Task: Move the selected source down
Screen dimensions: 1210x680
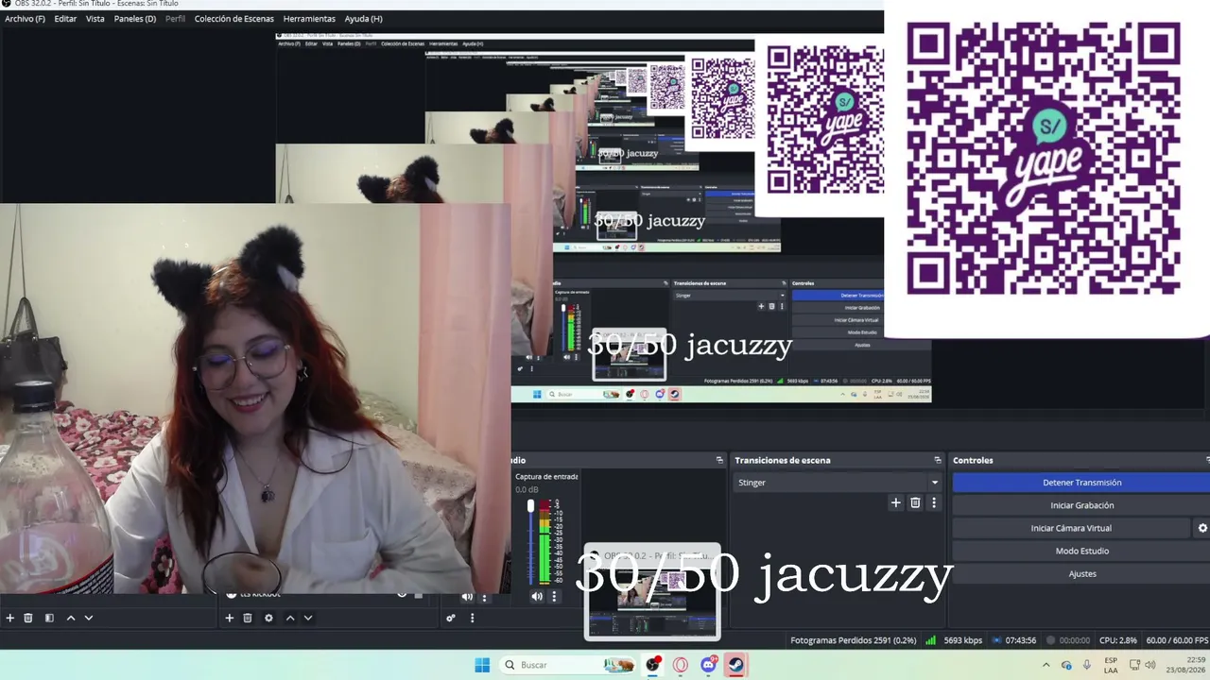Action: pos(308,618)
